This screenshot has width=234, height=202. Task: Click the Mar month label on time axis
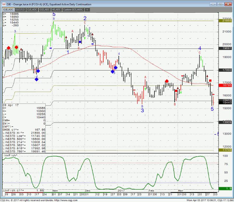(181, 191)
